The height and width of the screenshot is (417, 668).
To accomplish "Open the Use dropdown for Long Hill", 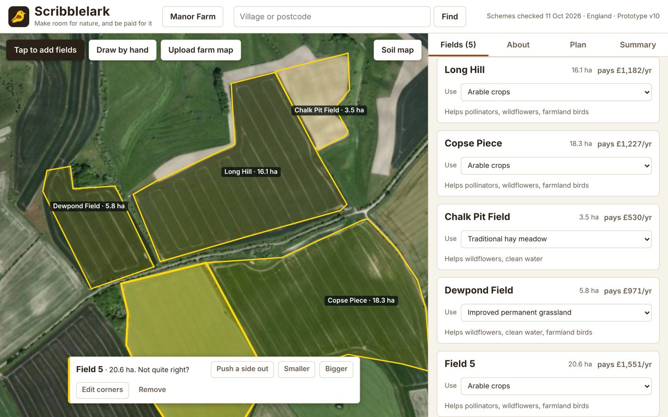I will pyautogui.click(x=556, y=92).
